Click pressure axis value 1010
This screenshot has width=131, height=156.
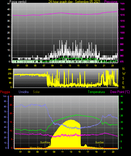coord(122,21)
